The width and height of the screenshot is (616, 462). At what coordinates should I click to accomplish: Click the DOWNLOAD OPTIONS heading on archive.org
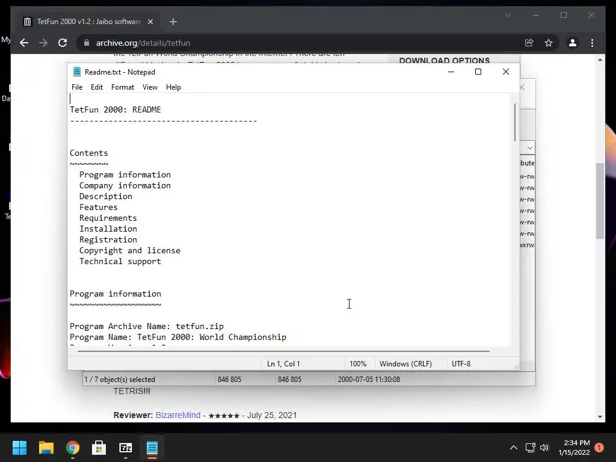tap(445, 61)
